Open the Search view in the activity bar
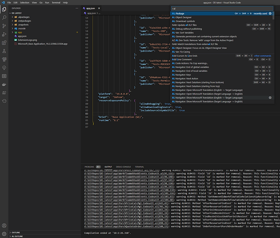Viewport: 280px width, 238px height. [4, 17]
